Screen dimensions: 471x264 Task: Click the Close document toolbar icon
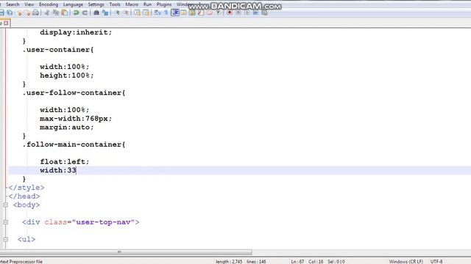pos(19,12)
